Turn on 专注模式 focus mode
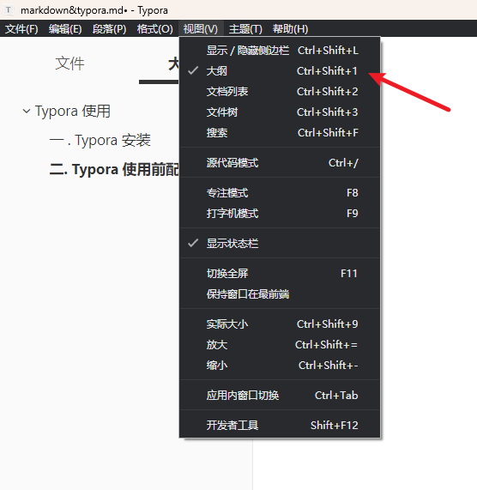This screenshot has height=490, width=477. pyautogui.click(x=280, y=193)
